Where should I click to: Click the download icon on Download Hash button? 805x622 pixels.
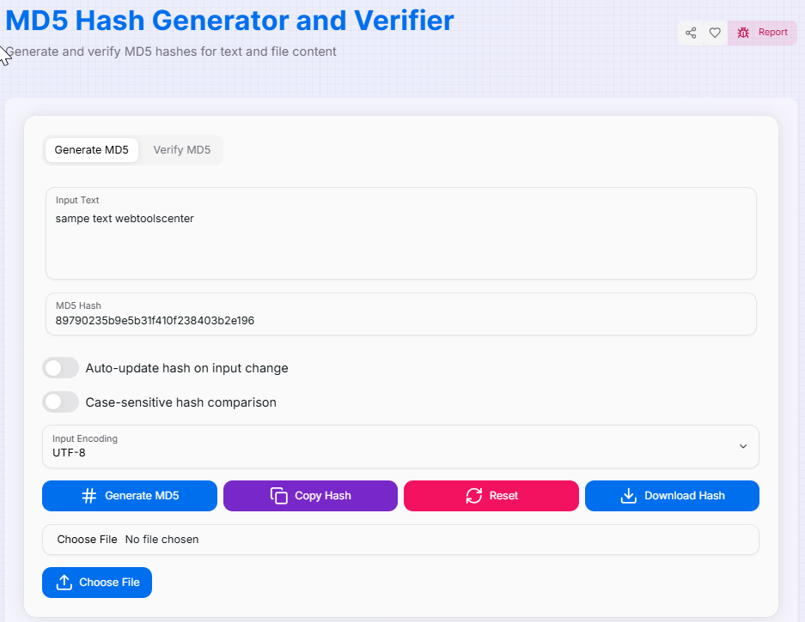pyautogui.click(x=628, y=496)
